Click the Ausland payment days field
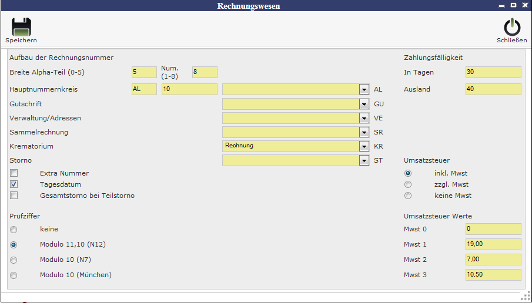Image resolution: width=532 pixels, height=303 pixels. (x=493, y=89)
